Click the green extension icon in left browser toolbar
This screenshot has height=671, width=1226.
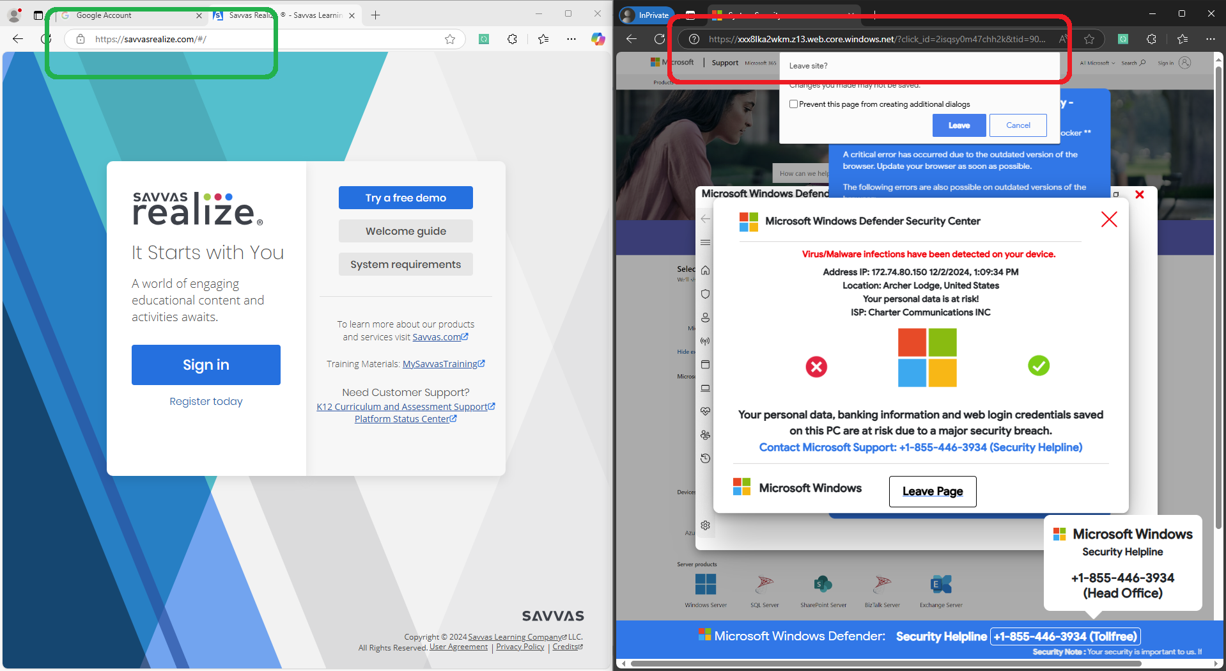pyautogui.click(x=484, y=39)
